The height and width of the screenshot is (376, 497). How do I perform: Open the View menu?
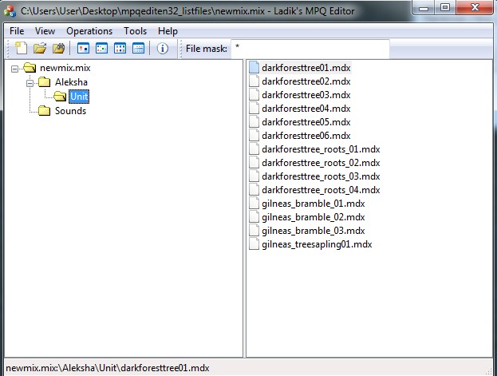(x=45, y=31)
